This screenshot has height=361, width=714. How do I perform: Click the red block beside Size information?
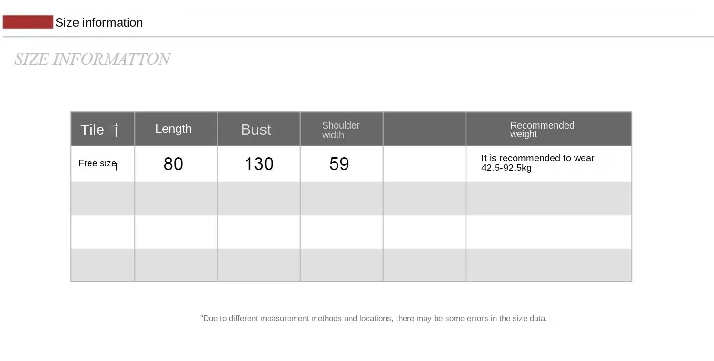click(x=28, y=22)
